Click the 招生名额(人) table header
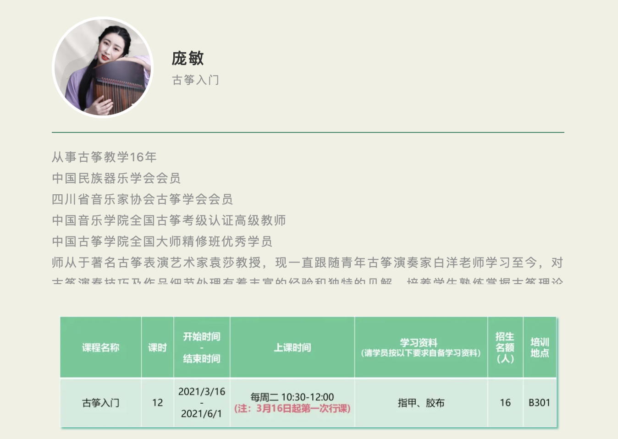Image resolution: width=618 pixels, height=439 pixels. pos(505,347)
